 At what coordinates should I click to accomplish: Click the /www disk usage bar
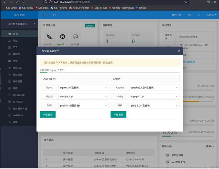[x=188, y=136]
